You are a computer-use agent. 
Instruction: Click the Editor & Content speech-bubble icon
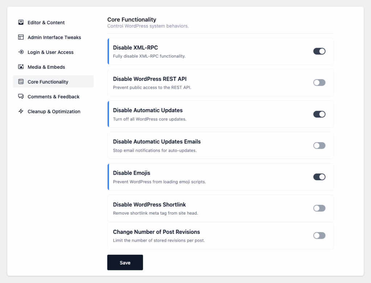coord(21,22)
